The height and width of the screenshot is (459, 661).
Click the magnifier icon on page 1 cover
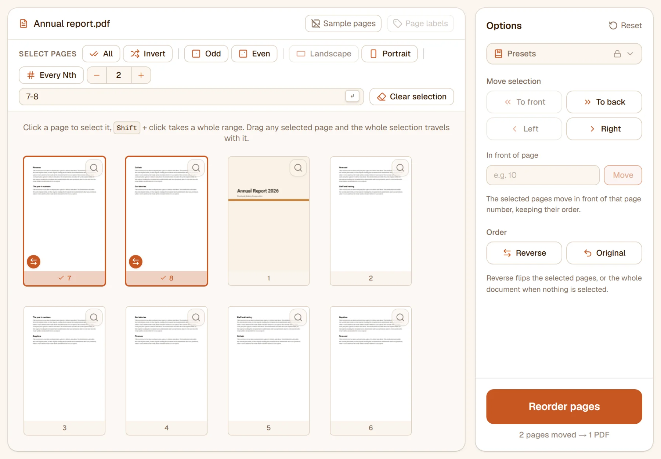coord(298,168)
